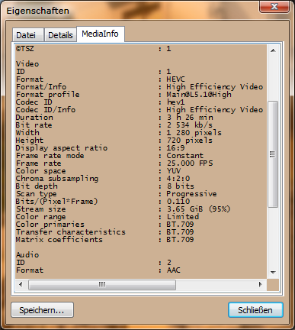The height and width of the screenshot is (330, 295).
Task: Select the MediaInfo tab
Action: 101,34
